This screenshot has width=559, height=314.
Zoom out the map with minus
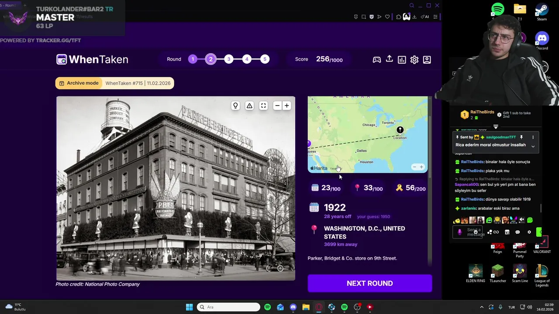tap(414, 167)
